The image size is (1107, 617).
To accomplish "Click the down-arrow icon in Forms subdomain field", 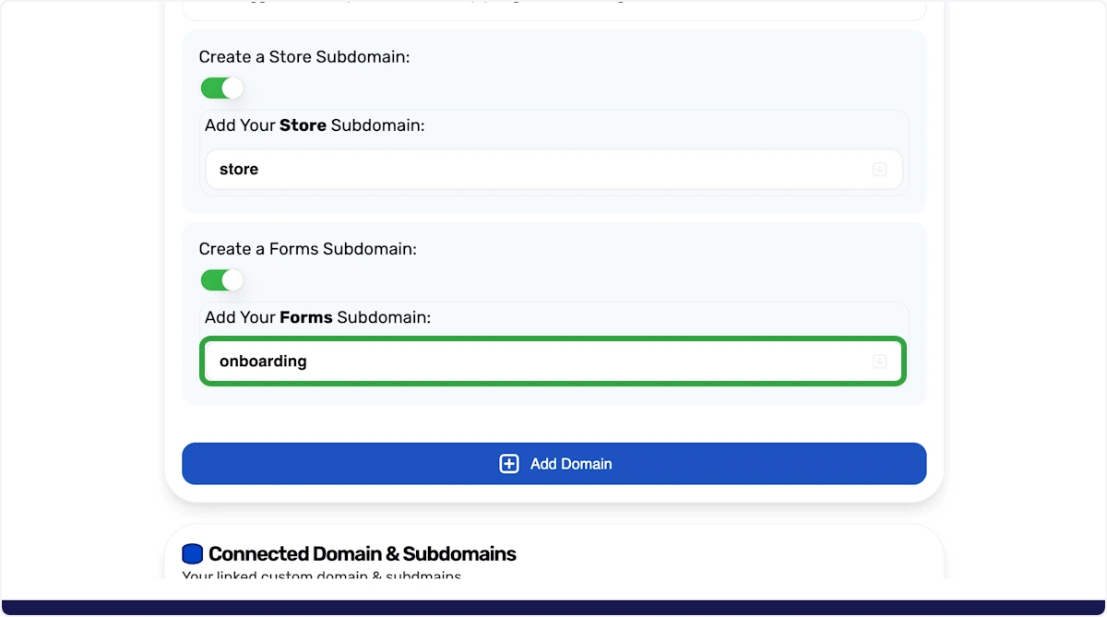I will coord(880,362).
